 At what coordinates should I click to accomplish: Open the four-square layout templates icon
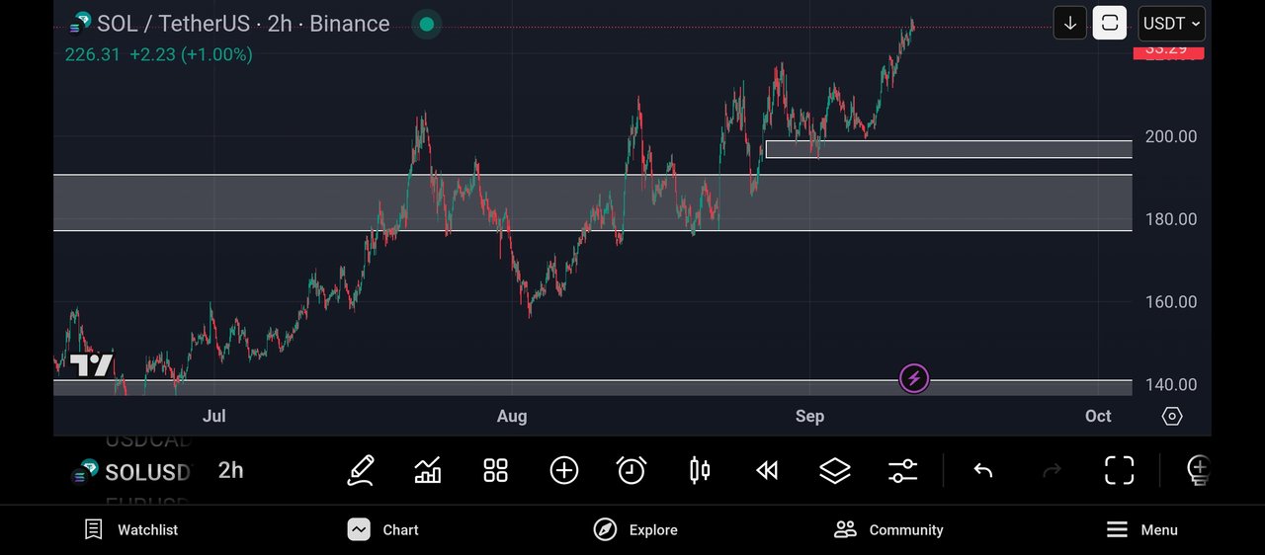(x=495, y=470)
